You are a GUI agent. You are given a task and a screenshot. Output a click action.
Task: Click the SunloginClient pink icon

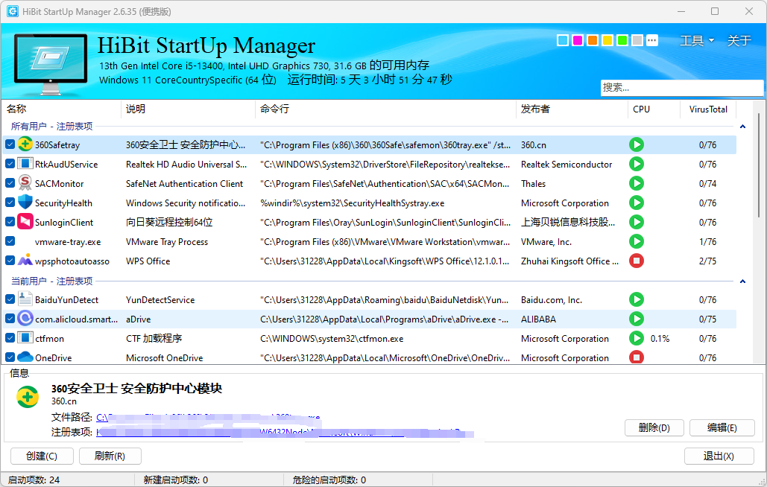(25, 221)
